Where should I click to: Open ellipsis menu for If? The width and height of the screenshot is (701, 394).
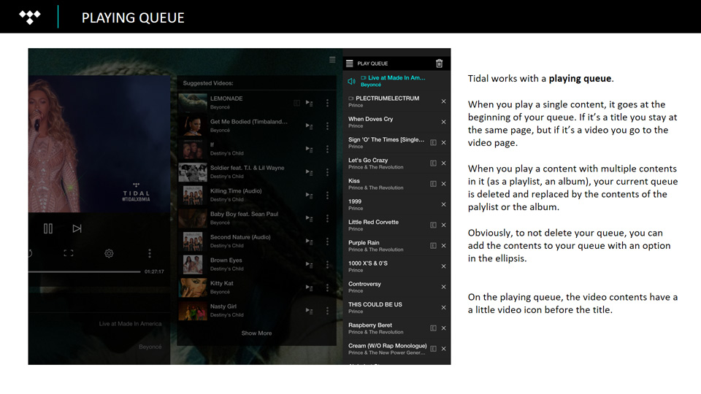[327, 149]
